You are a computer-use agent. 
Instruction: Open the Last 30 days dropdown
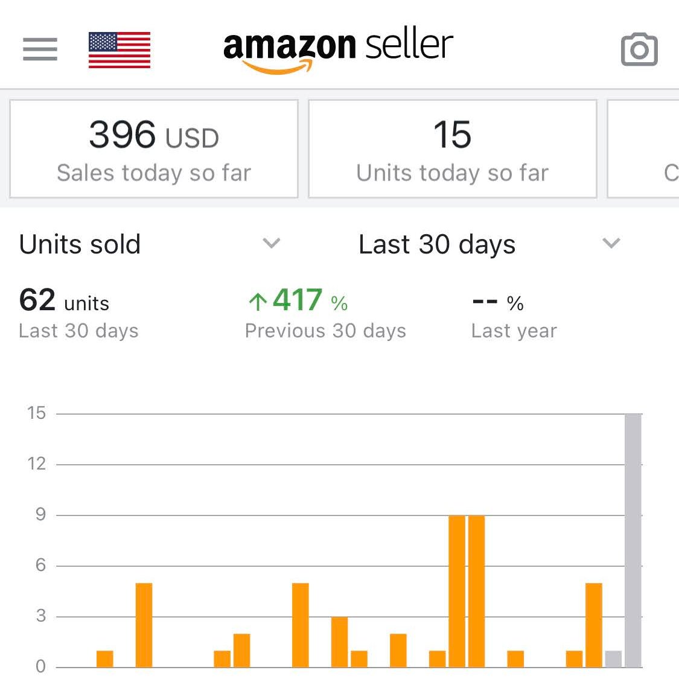489,244
